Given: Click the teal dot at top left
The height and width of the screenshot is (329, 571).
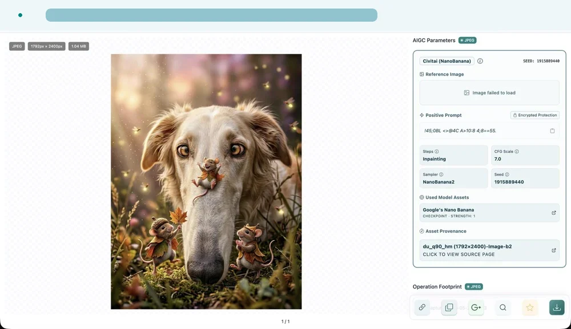Looking at the screenshot, I should click(x=21, y=15).
